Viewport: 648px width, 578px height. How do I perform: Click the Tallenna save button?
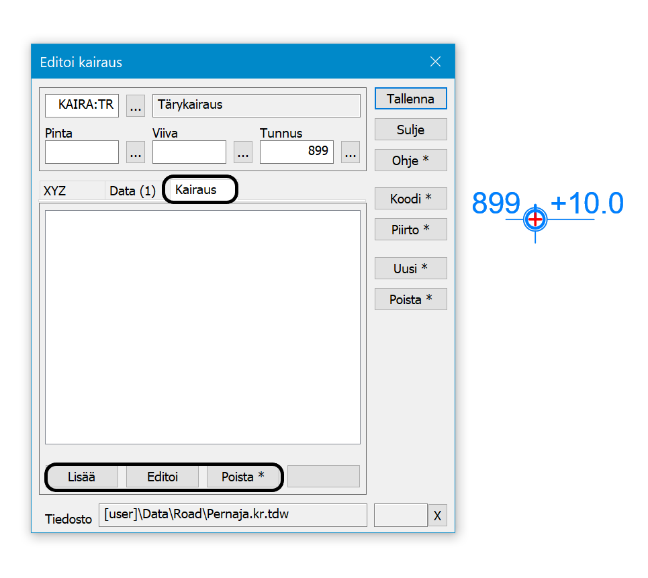point(410,99)
